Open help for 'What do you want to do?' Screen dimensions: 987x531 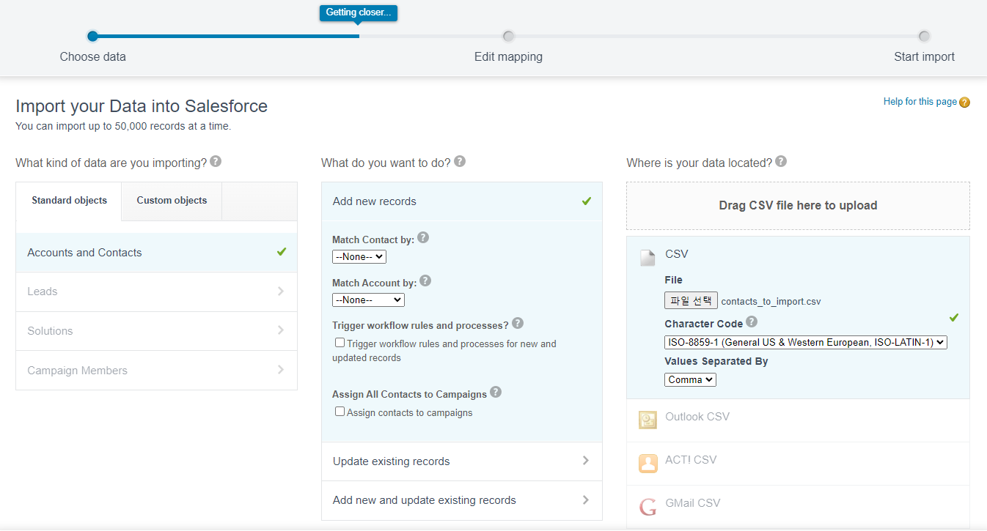[x=460, y=161]
